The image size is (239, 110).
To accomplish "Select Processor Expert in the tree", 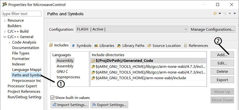I will tap(22, 86).
